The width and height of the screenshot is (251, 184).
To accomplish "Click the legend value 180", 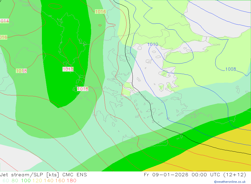I will point(71,181).
